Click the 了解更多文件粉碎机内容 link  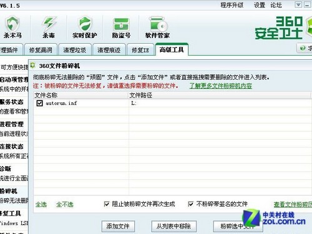point(221,85)
